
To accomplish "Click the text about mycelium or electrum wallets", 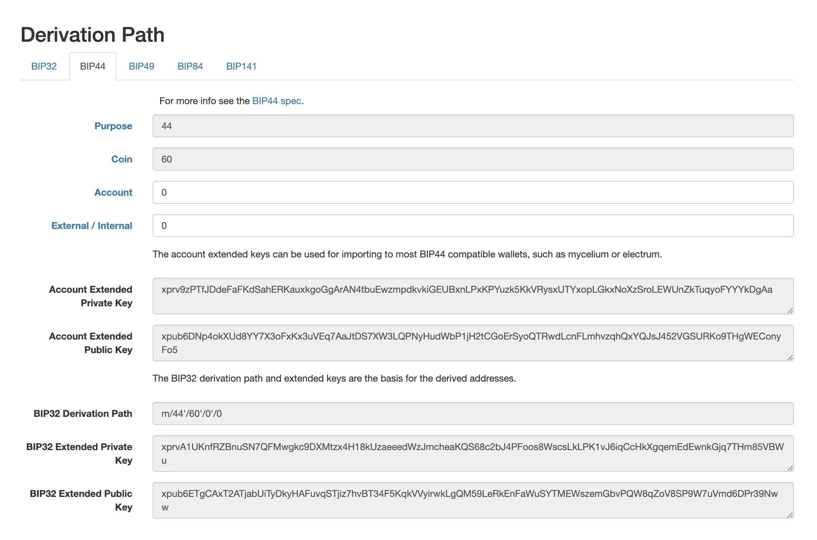I will (407, 254).
